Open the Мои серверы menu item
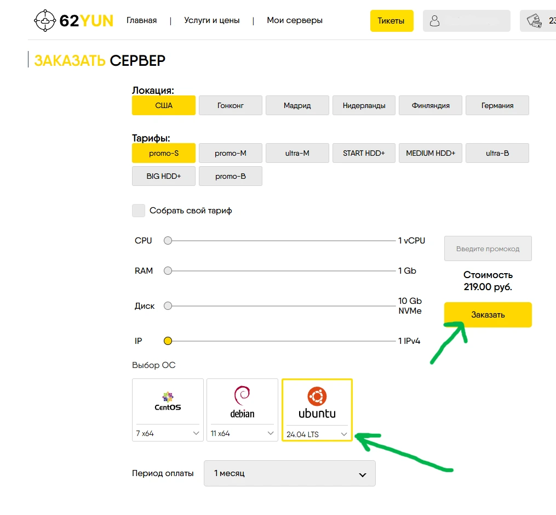Screen dimensions: 556x515 (294, 21)
